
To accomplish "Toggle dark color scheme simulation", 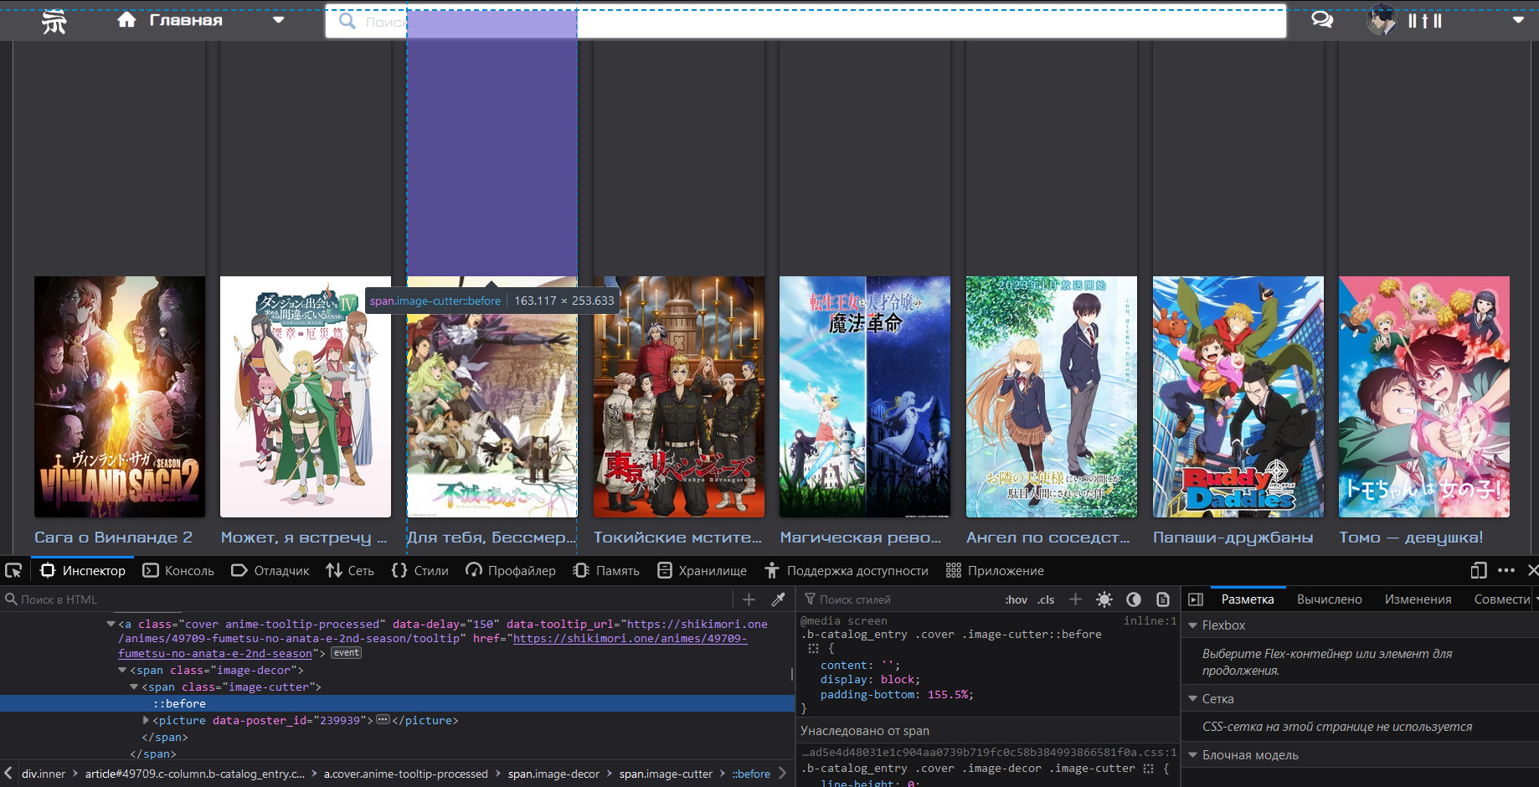I will tap(1134, 599).
